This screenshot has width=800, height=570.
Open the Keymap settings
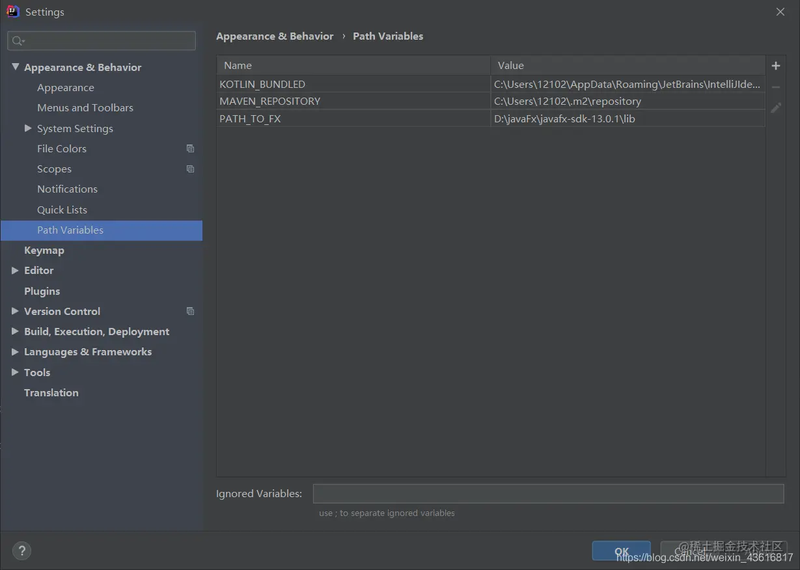(44, 250)
